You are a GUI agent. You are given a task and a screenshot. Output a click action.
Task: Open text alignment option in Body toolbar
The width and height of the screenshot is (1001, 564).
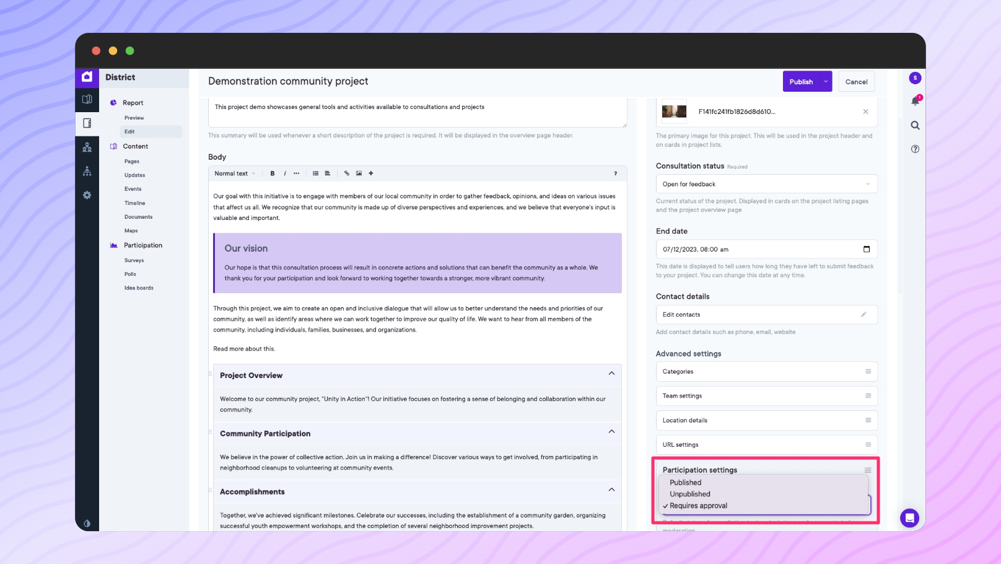pyautogui.click(x=328, y=174)
